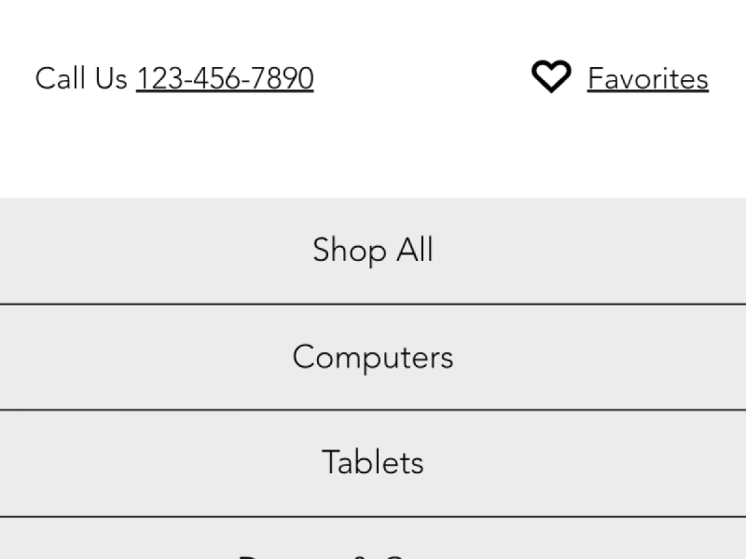Click the Tablets row in the gray menu
Viewport: 746px width, 559px height.
(x=140, y=462)
